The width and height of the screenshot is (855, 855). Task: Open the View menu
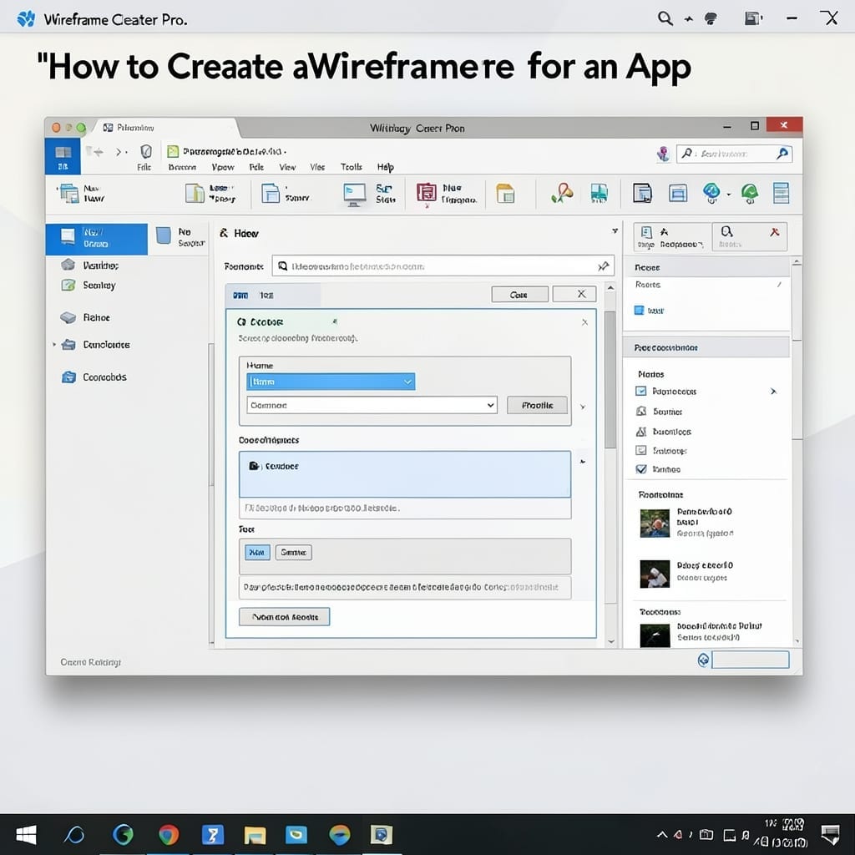287,167
